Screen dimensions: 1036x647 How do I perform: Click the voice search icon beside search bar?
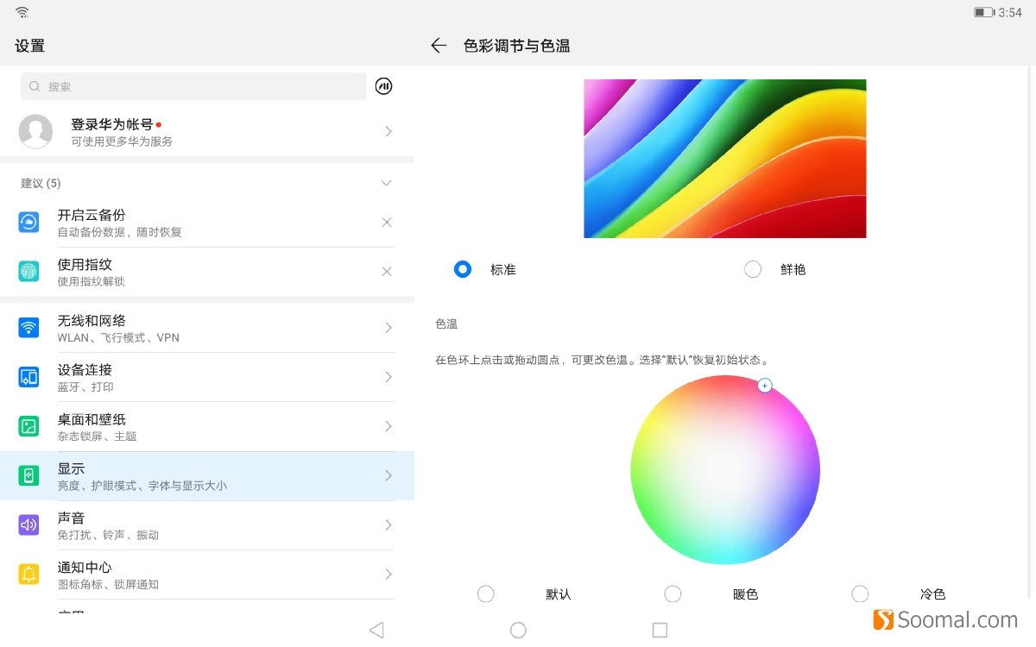[383, 86]
